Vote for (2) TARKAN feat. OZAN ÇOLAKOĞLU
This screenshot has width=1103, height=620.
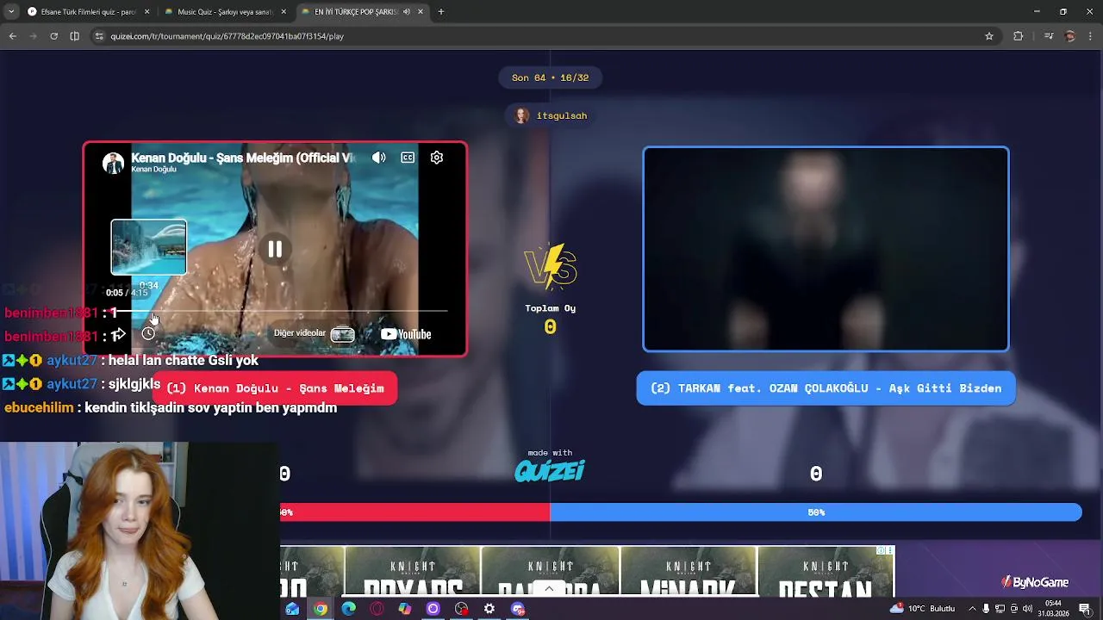(826, 388)
